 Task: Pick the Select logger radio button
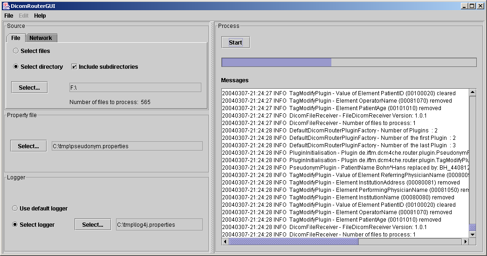coord(15,225)
